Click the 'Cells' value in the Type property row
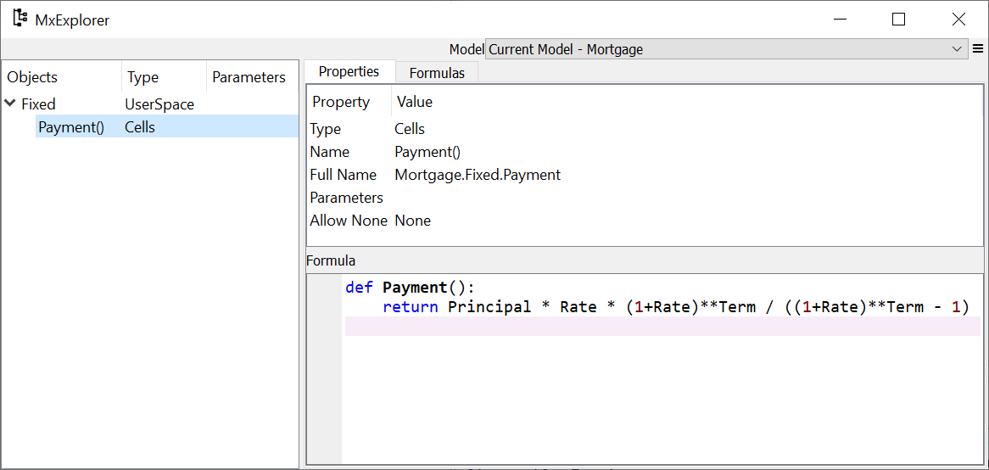 [410, 129]
